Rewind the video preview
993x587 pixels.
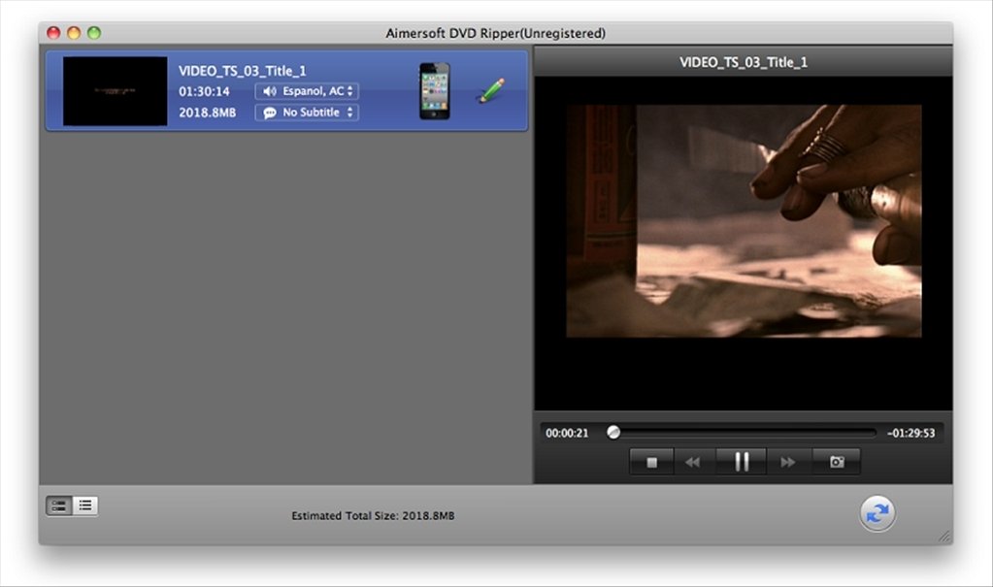tap(694, 462)
